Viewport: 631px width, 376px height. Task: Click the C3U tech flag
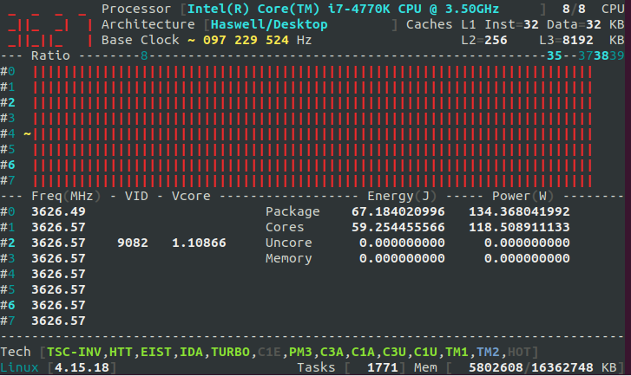click(x=394, y=353)
